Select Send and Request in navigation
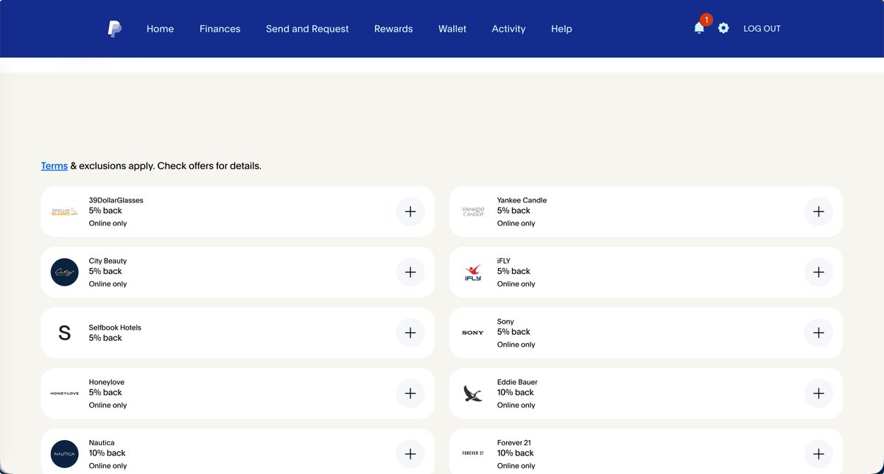884x474 pixels. pyautogui.click(x=307, y=29)
